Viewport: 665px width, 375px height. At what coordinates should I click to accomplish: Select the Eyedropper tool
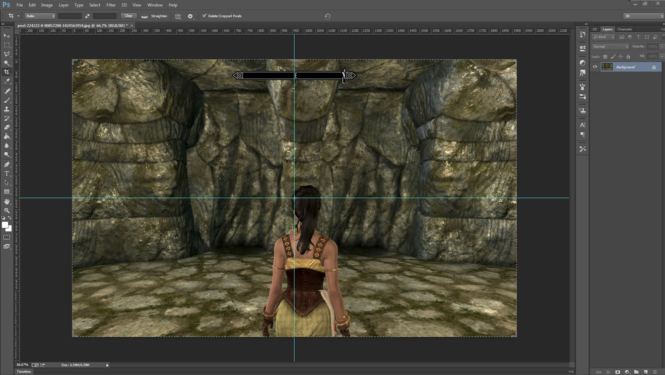7,81
